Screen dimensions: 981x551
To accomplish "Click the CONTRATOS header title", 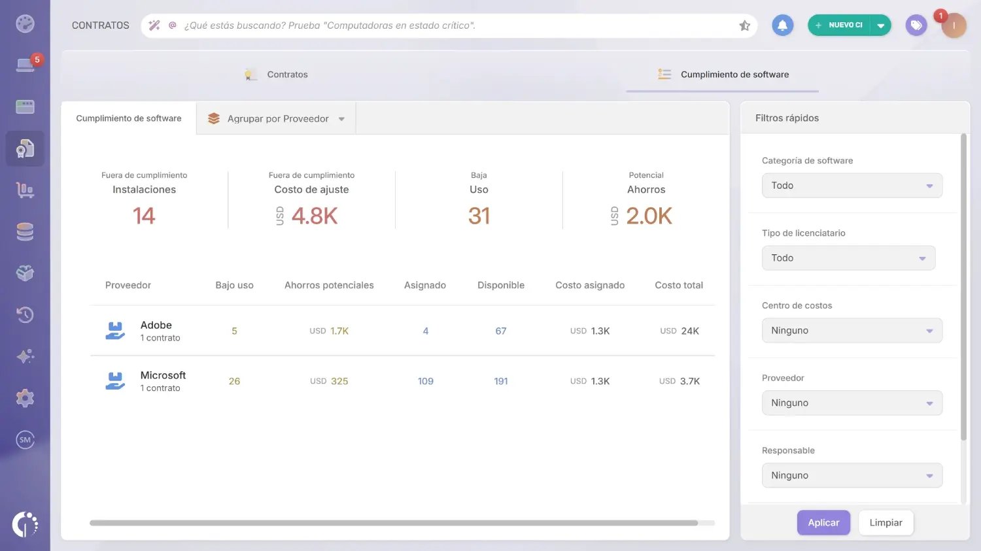I will pos(101,25).
